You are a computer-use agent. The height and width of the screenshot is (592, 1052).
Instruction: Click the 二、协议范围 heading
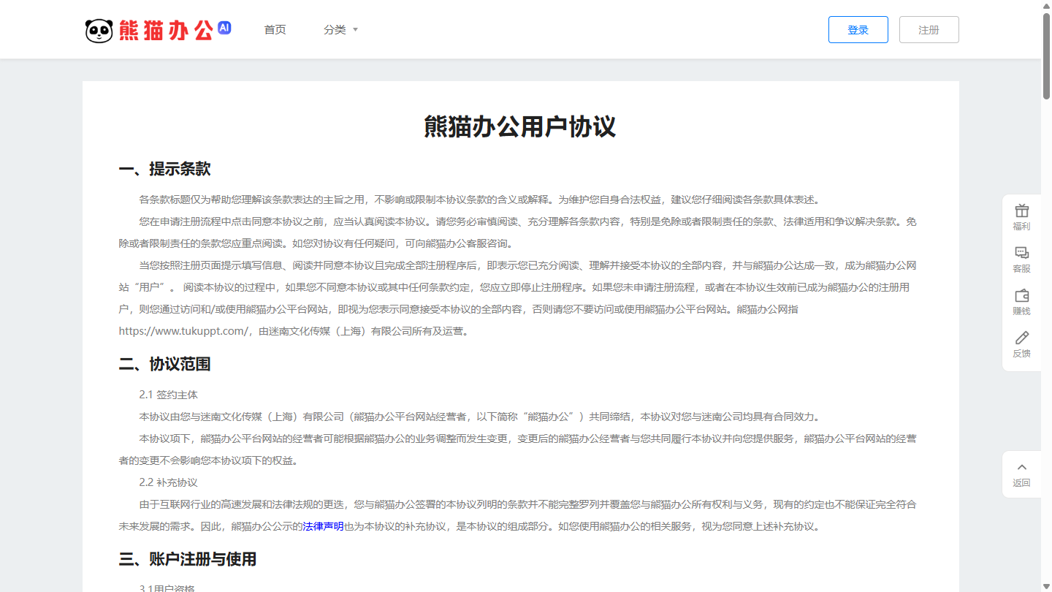(164, 364)
